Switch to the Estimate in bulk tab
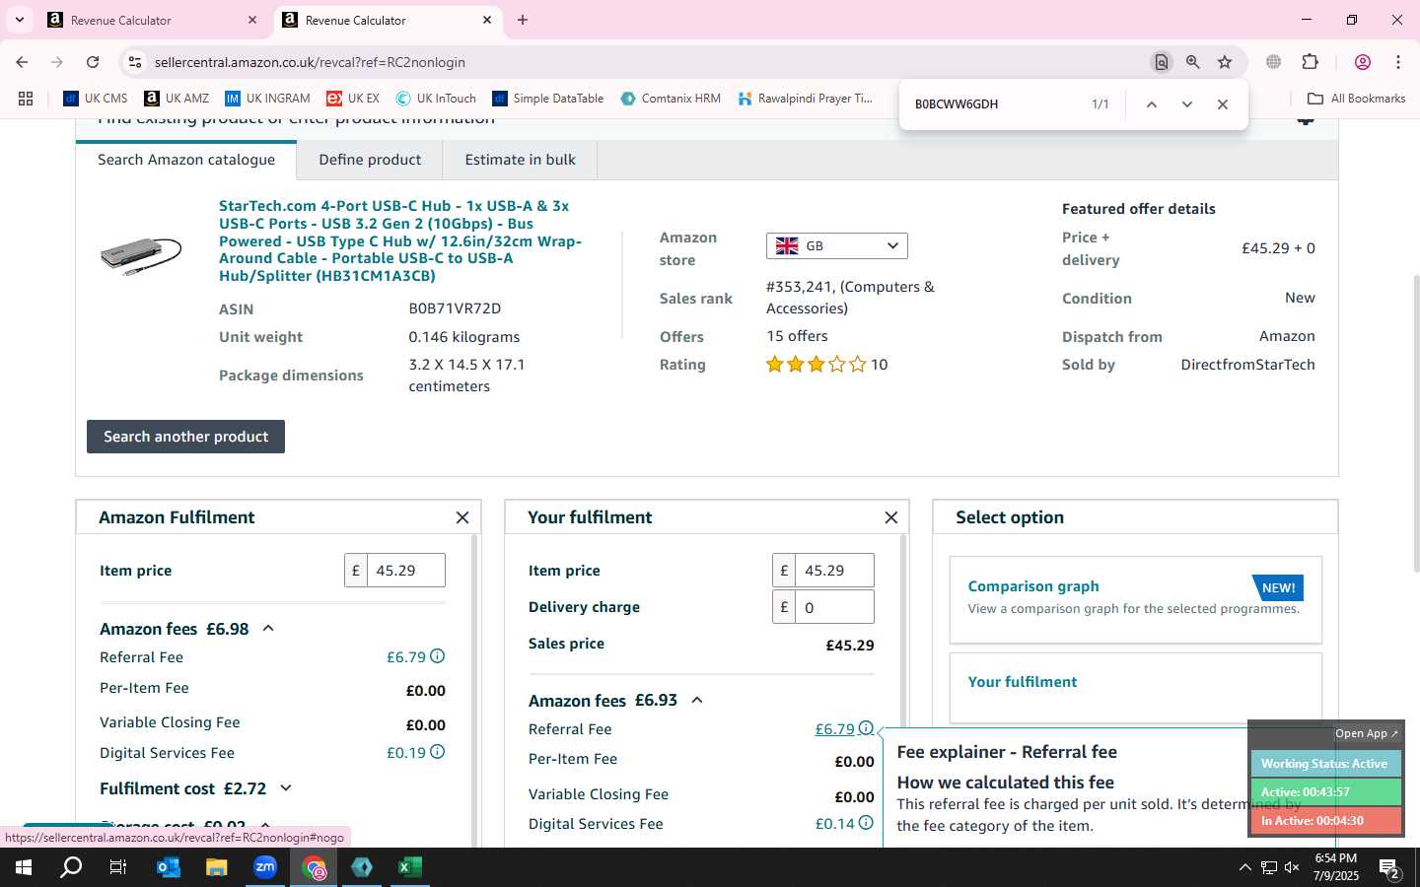This screenshot has width=1420, height=887. pyautogui.click(x=521, y=160)
